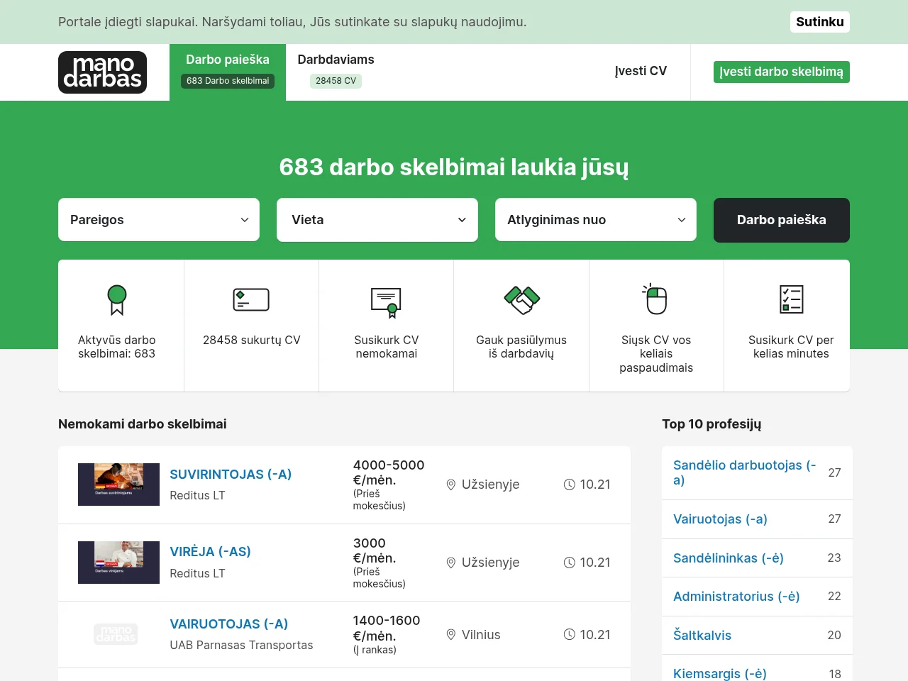
Task: Click the dark Darbo paieška search button
Action: click(782, 220)
